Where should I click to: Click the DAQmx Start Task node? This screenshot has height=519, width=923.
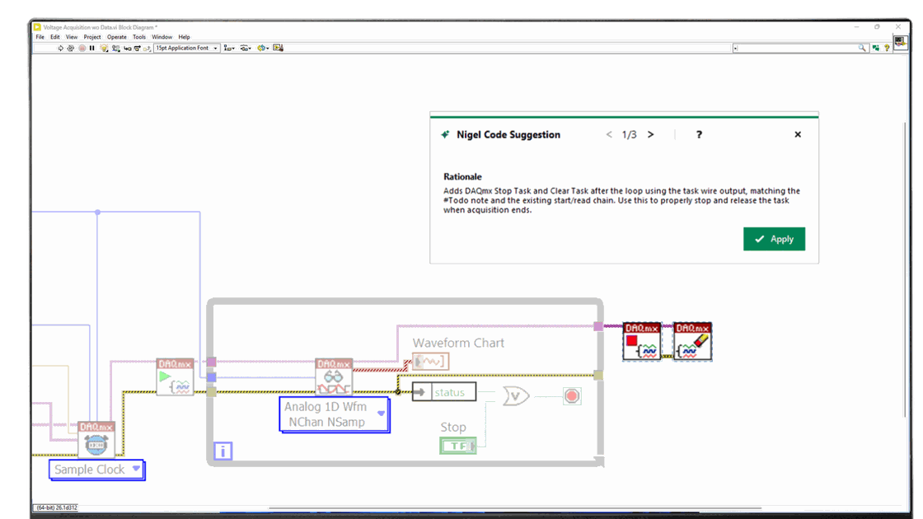[x=175, y=376]
